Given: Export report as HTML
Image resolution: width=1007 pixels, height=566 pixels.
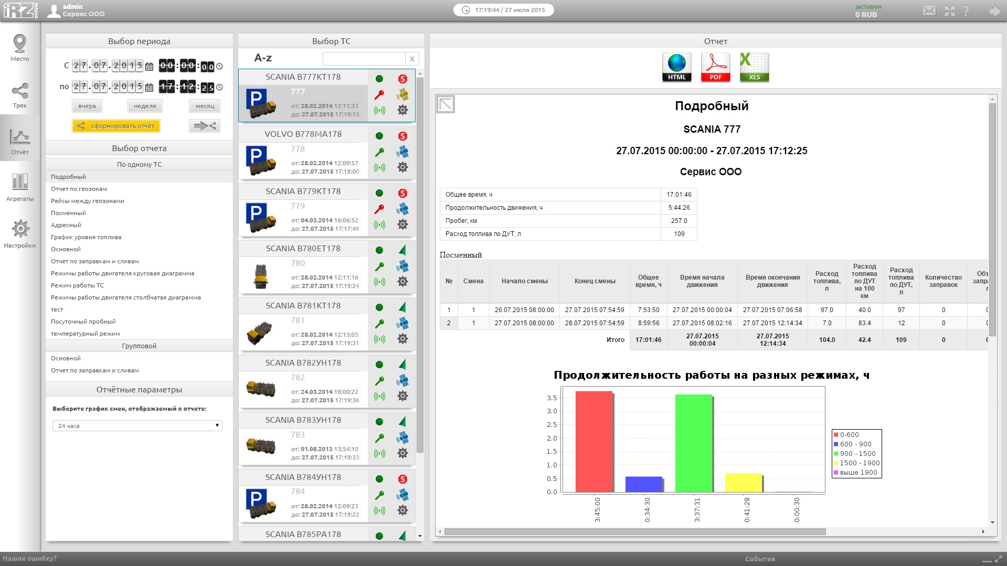Looking at the screenshot, I should coord(677,67).
